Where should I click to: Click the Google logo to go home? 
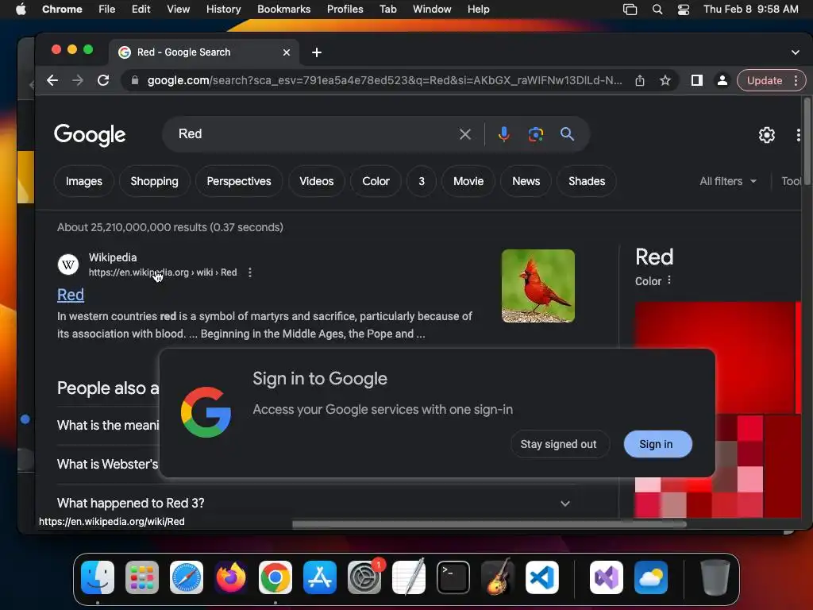pyautogui.click(x=90, y=135)
